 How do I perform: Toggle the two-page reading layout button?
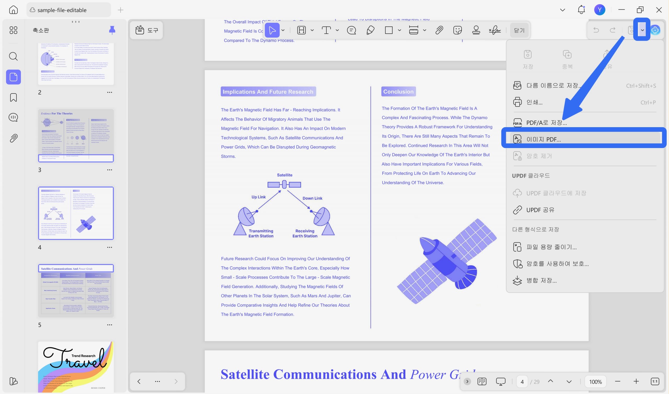click(x=482, y=381)
